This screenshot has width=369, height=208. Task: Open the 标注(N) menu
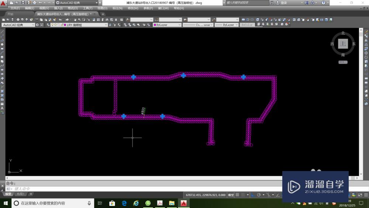click(117, 8)
